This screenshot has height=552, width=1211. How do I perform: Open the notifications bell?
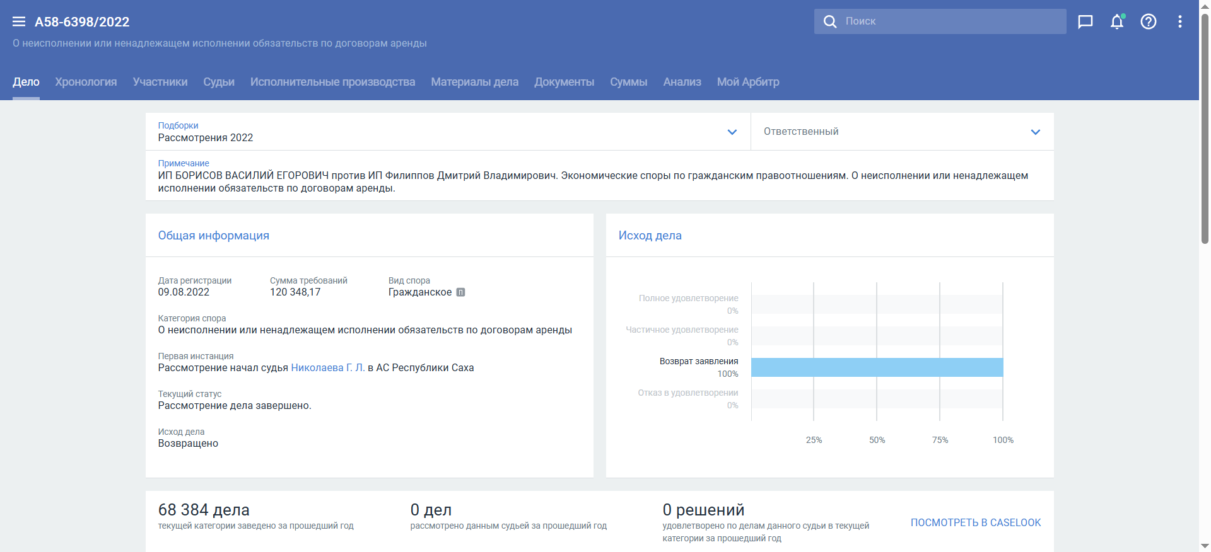(1116, 22)
